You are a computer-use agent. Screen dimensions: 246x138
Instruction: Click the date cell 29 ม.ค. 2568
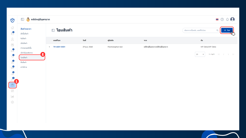(x=88, y=47)
